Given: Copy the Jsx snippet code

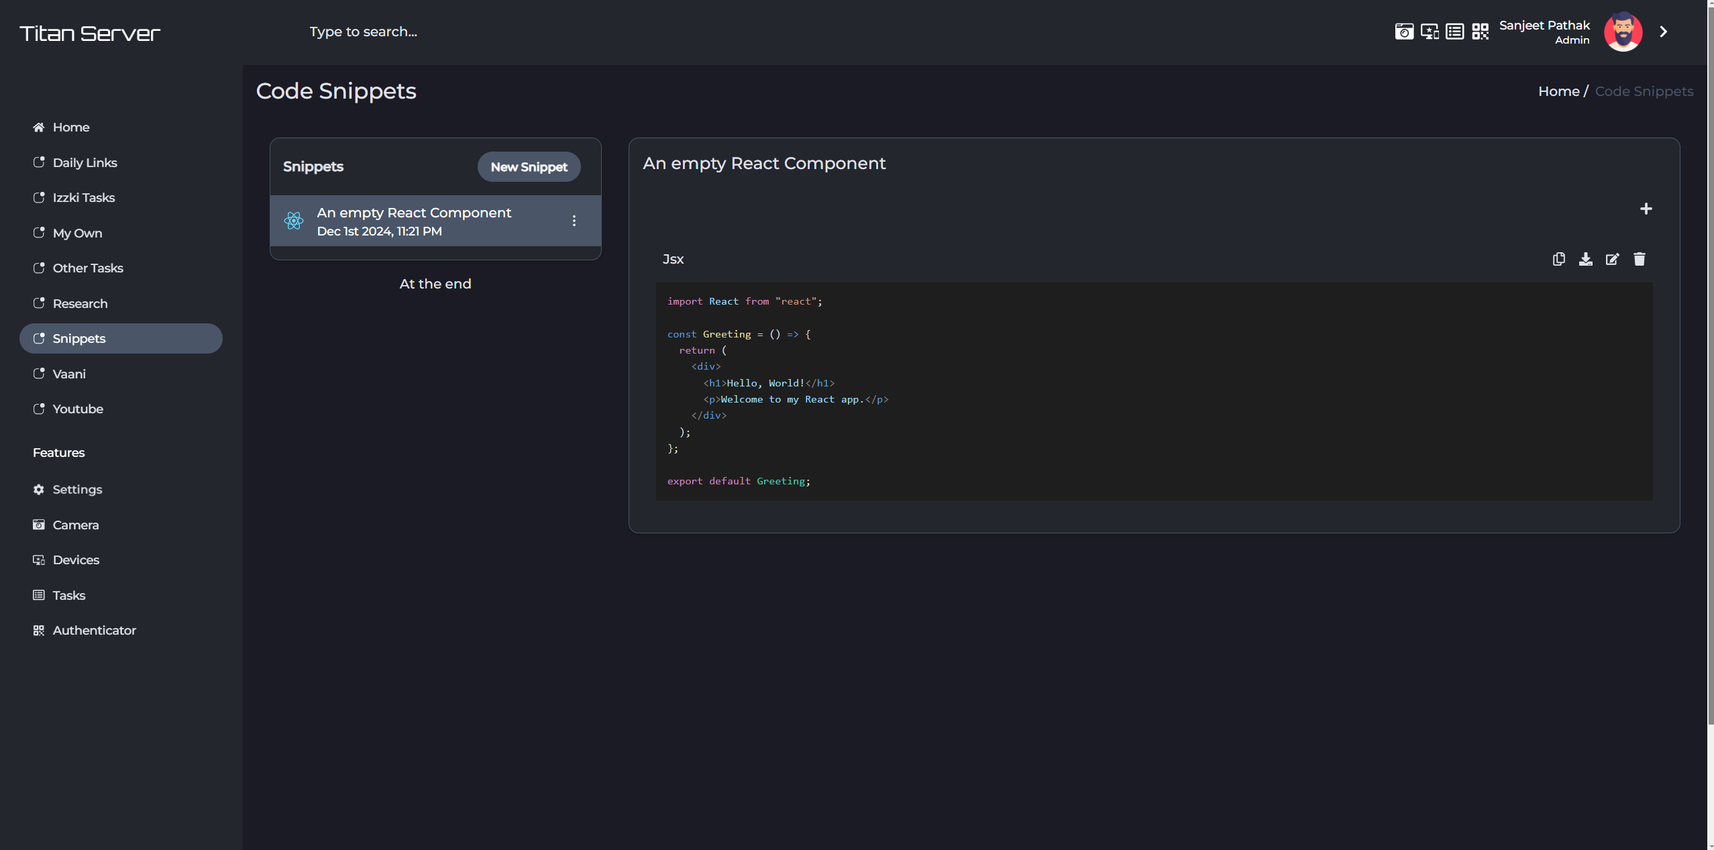Looking at the screenshot, I should pyautogui.click(x=1558, y=259).
